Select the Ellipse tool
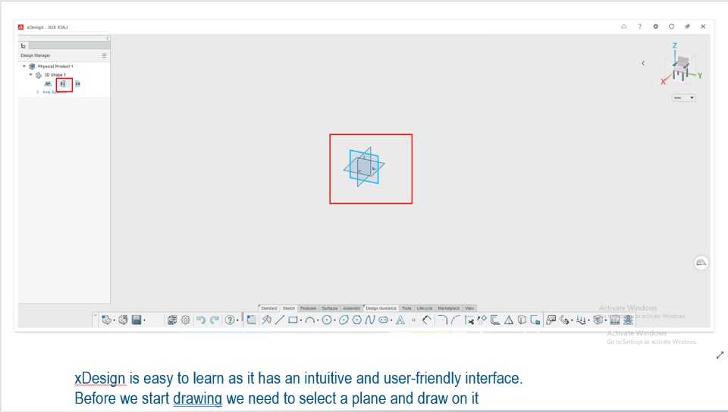The width and height of the screenshot is (728, 412). tap(344, 320)
